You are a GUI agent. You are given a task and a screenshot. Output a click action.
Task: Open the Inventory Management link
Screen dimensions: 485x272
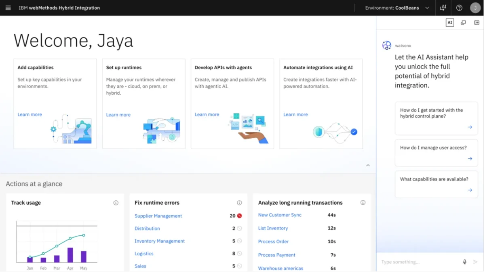[160, 241]
